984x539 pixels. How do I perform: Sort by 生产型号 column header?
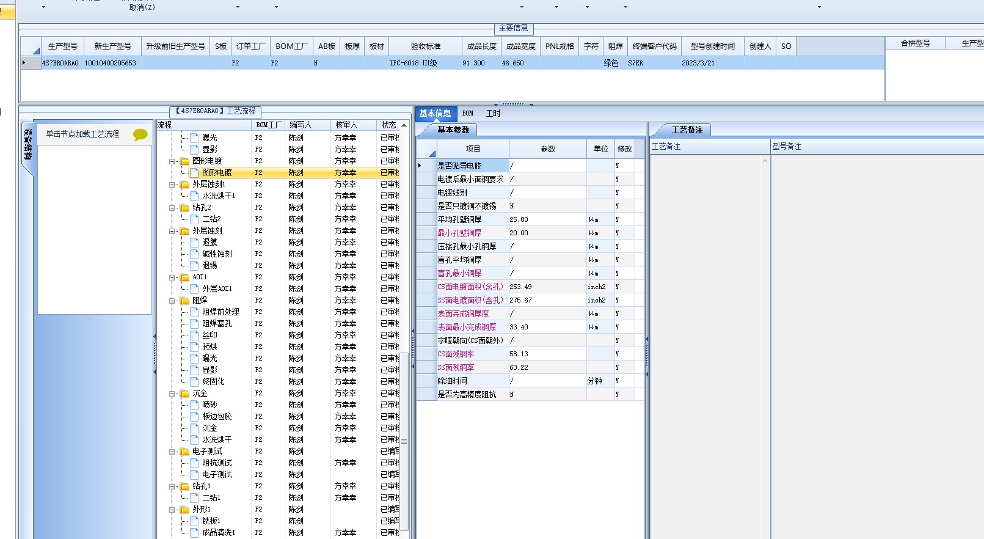click(62, 46)
